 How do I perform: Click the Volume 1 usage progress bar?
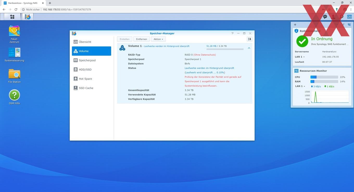click(x=225, y=49)
